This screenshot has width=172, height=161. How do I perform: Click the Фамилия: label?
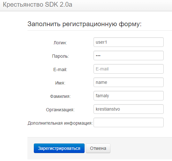point(60,96)
